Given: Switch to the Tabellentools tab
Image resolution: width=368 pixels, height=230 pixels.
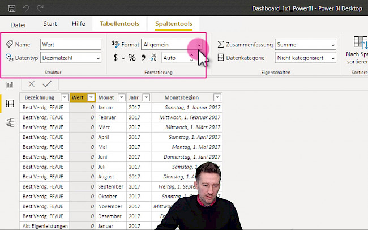Looking at the screenshot, I should (119, 24).
